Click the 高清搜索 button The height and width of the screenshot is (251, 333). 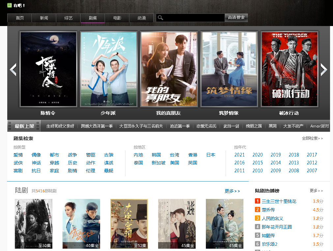coord(236,18)
